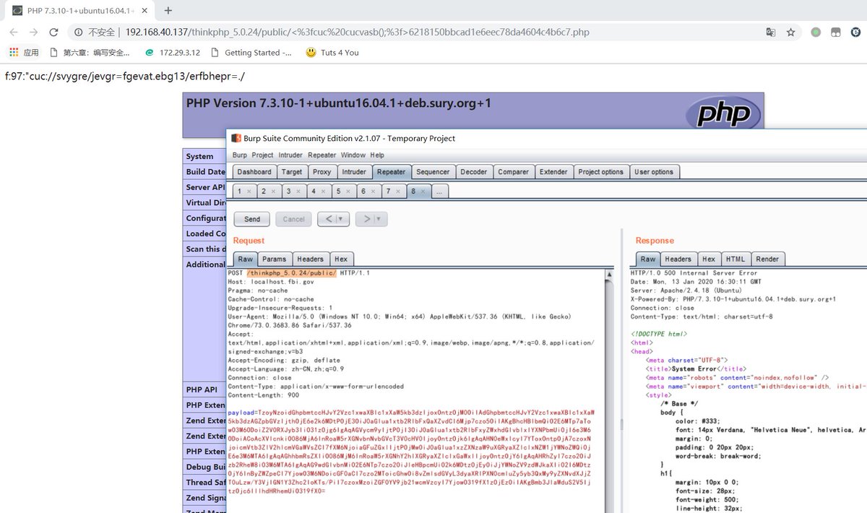This screenshot has width=867, height=513.
Task: Switch to the Proxy tab
Action: point(322,172)
